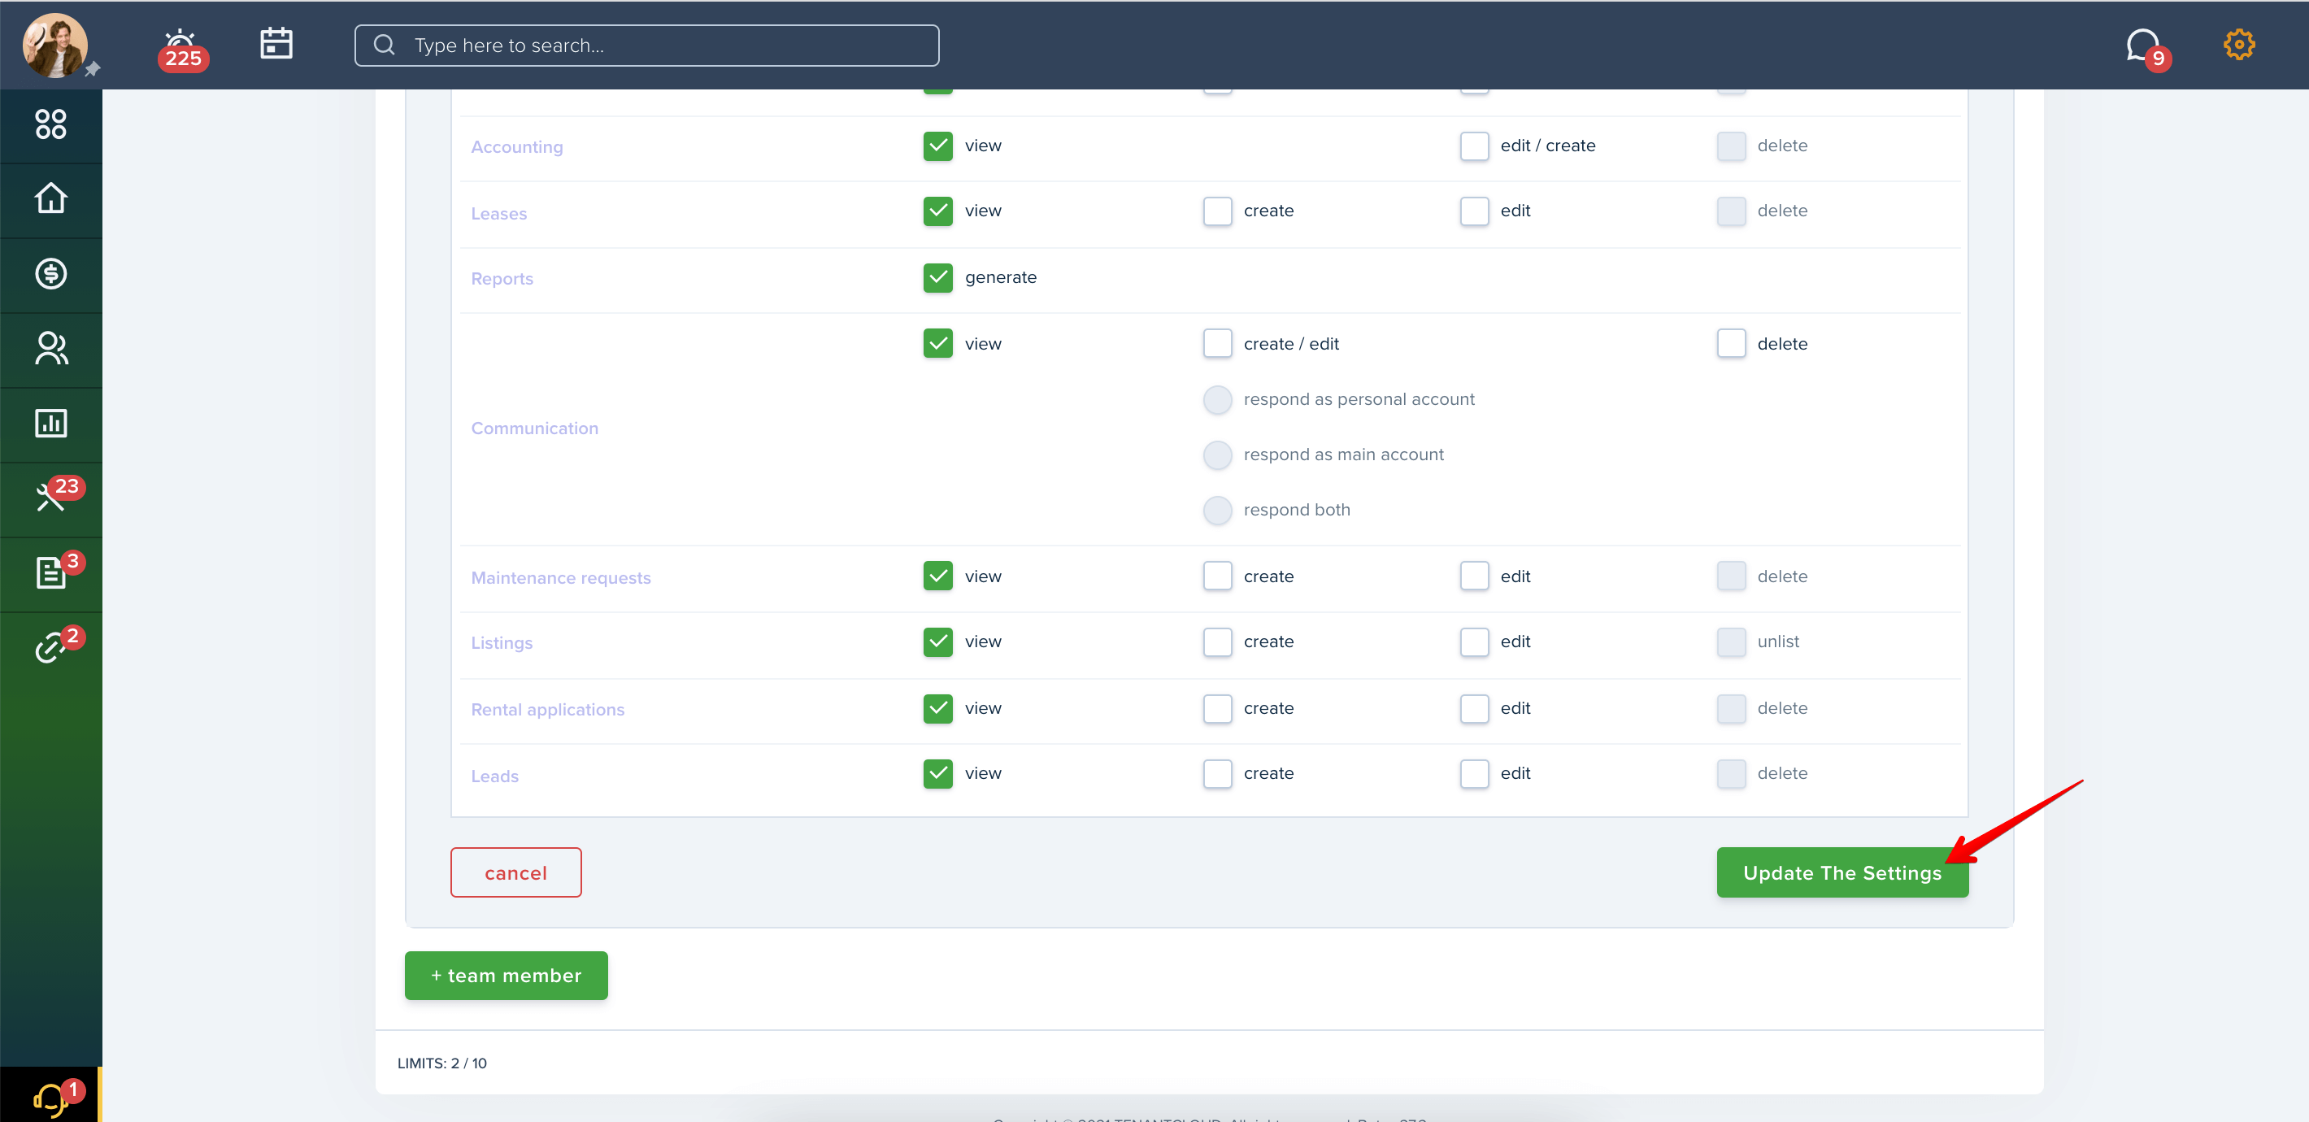Enable Communication create / edit permission

1216,343
